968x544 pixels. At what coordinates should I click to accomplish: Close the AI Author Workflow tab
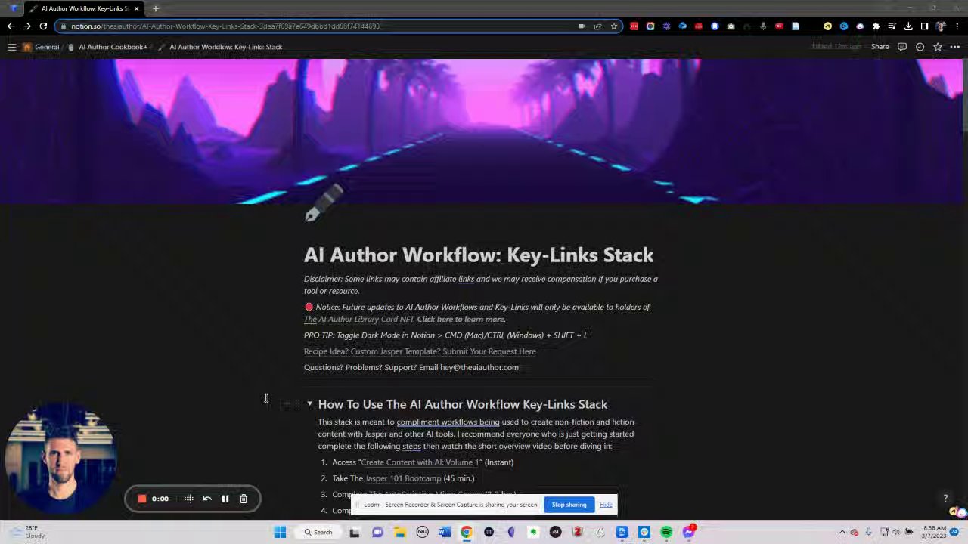136,8
